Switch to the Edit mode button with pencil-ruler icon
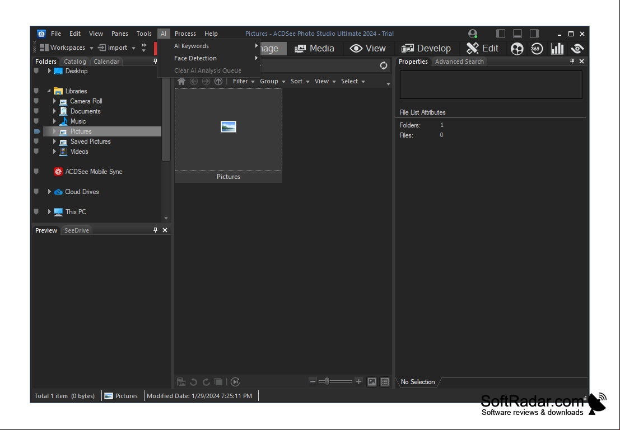This screenshot has width=620, height=430. point(482,49)
